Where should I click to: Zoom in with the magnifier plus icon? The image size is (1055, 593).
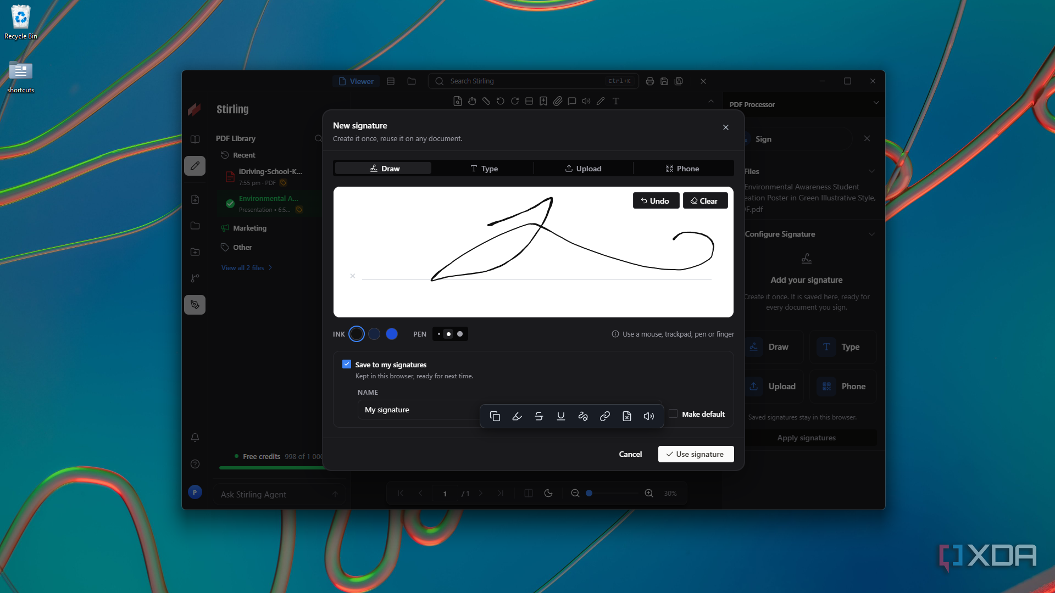coord(649,493)
